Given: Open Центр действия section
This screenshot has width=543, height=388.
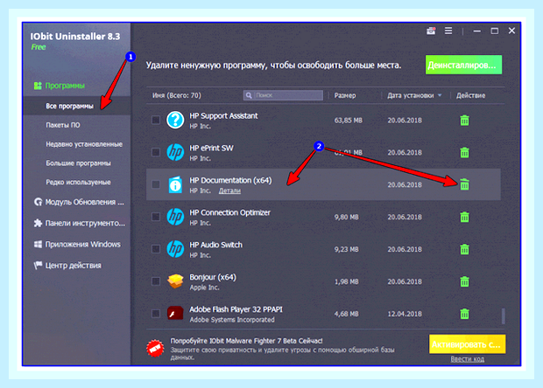Looking at the screenshot, I should tap(67, 266).
